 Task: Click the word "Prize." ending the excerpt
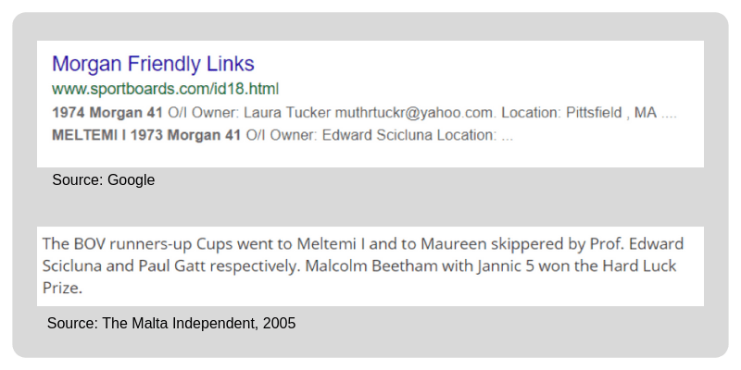point(63,289)
